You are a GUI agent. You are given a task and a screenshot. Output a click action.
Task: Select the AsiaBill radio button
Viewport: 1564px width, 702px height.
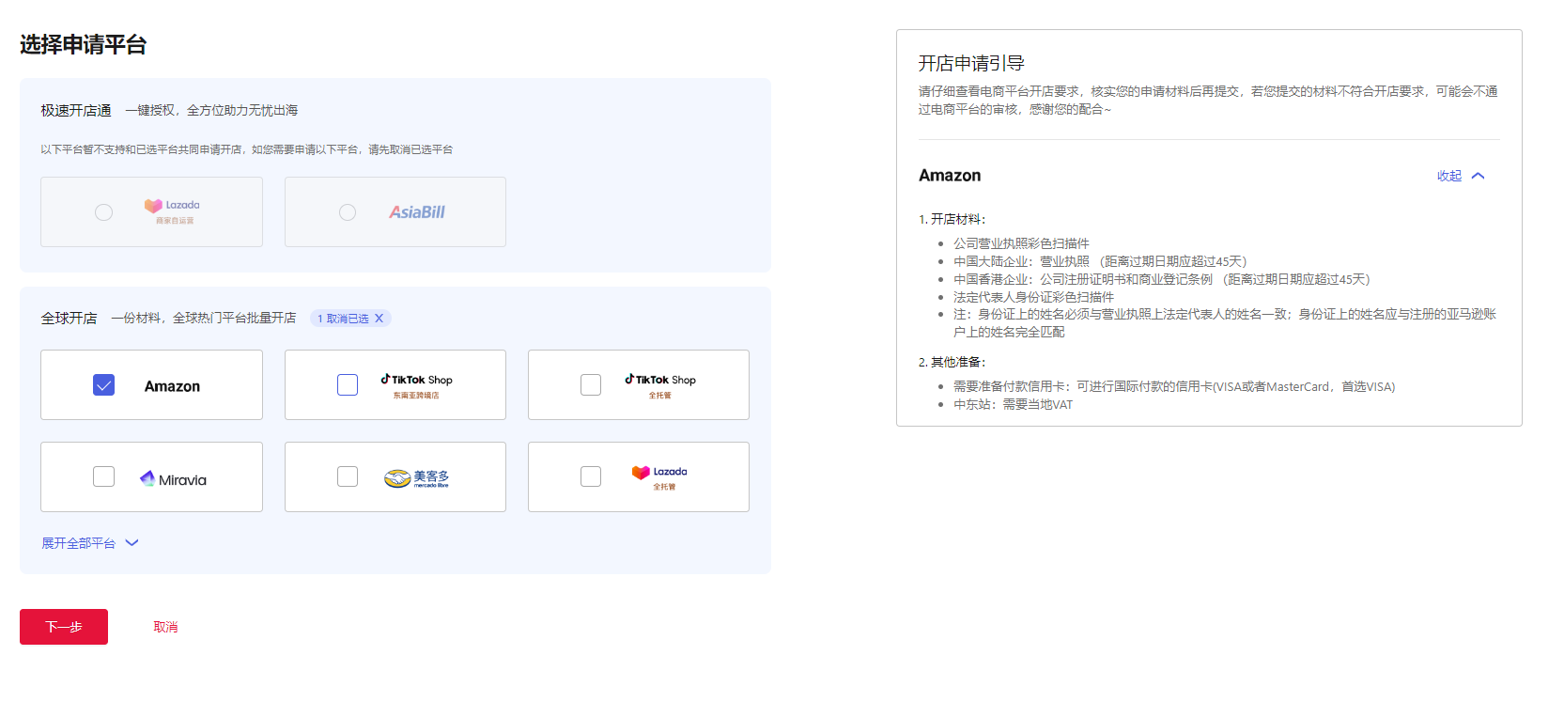pos(348,212)
